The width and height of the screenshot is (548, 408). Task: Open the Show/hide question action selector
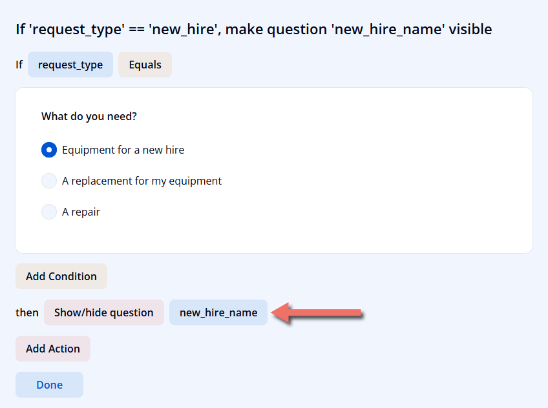point(104,312)
